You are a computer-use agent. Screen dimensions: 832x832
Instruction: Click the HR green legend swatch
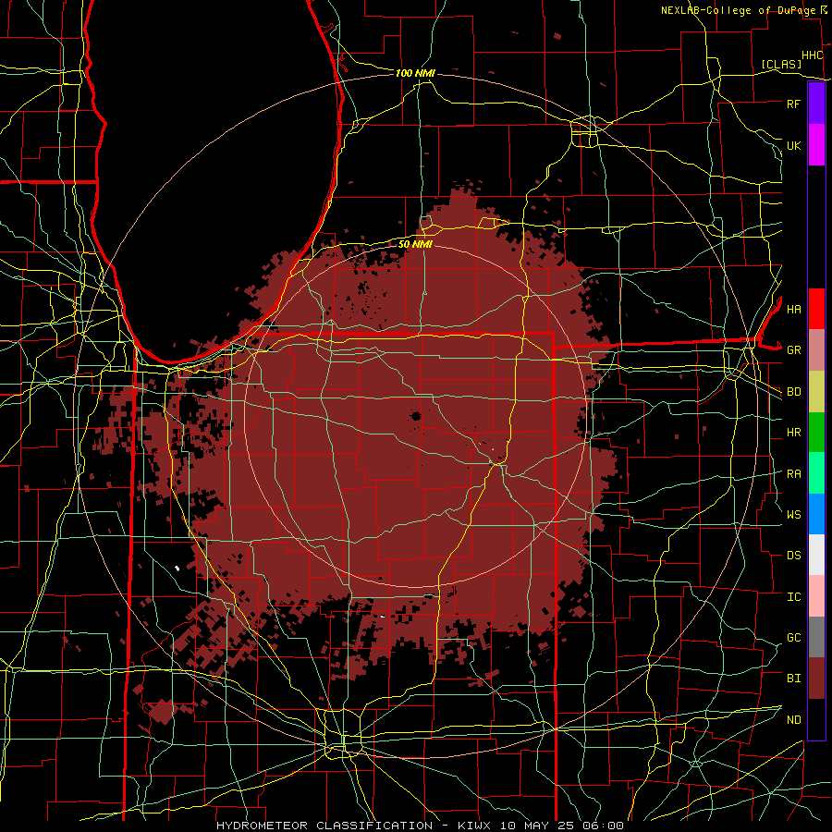click(x=816, y=433)
